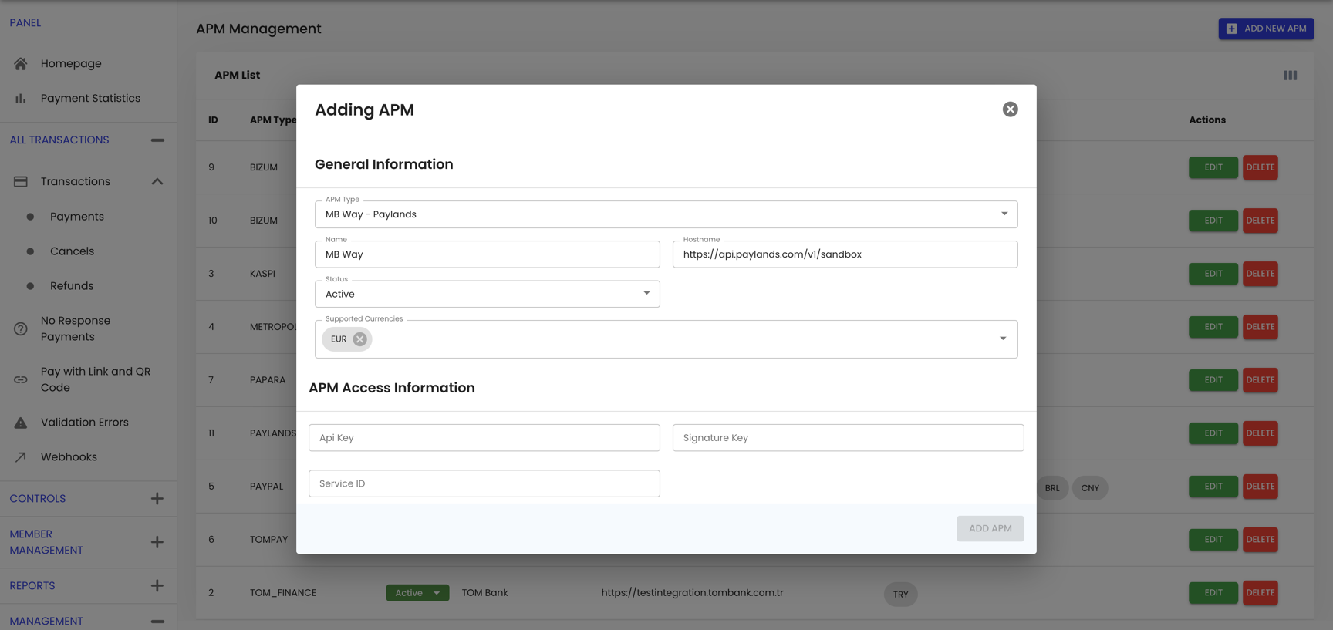
Task: Click the Api Key field
Action: [484, 438]
